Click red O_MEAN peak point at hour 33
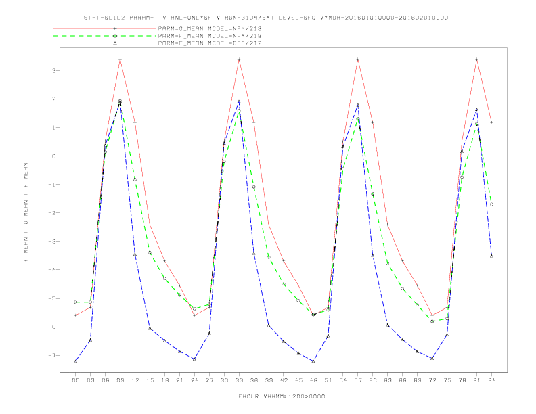 click(239, 60)
